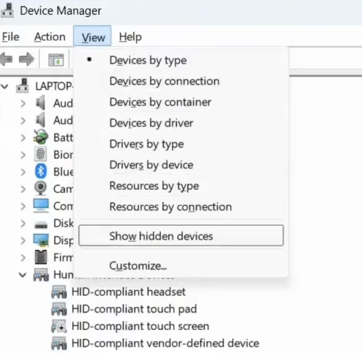
Task: Select HID-compliant touch screen device
Action: pos(140,326)
